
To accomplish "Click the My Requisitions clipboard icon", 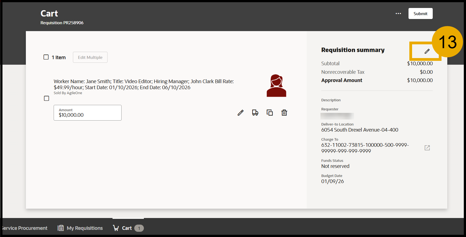I will coord(61,228).
